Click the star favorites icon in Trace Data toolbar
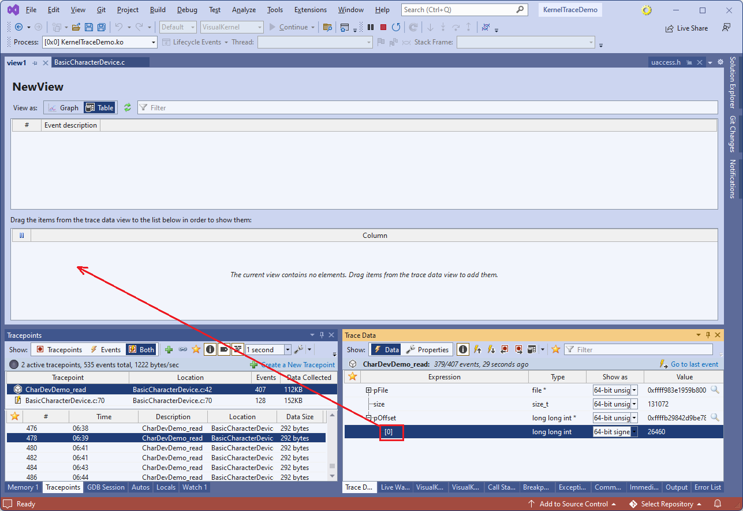743x511 pixels. pyautogui.click(x=556, y=349)
